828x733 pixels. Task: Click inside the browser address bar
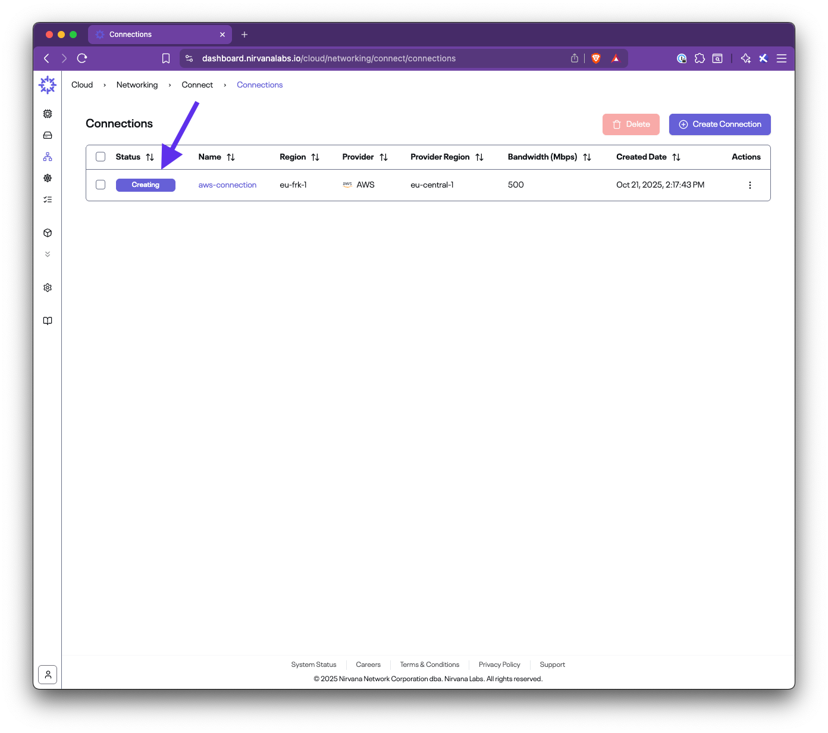[x=357, y=58]
